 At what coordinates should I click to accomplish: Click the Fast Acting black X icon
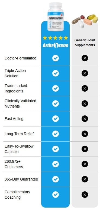point(85,119)
